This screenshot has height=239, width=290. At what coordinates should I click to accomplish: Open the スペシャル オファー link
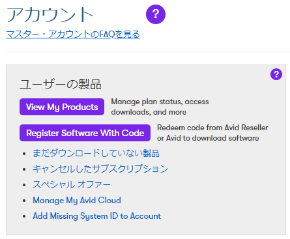pos(72,185)
